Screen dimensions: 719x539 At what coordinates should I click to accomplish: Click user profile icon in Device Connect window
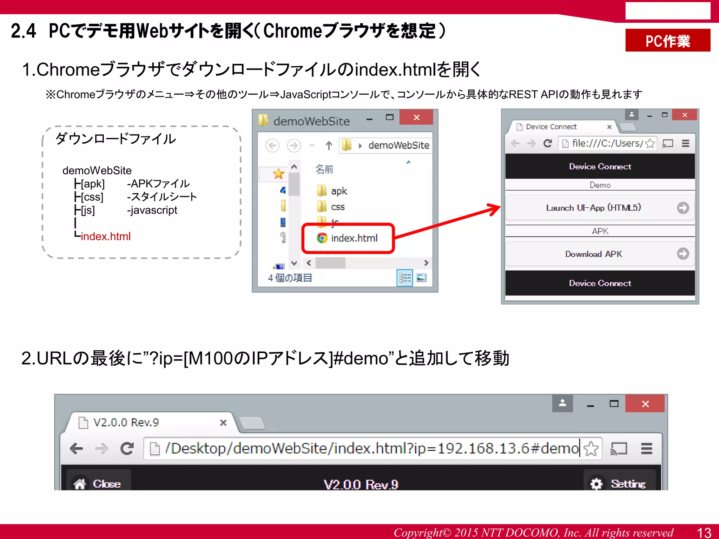(632, 115)
